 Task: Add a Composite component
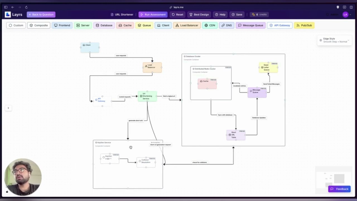[x=39, y=25]
